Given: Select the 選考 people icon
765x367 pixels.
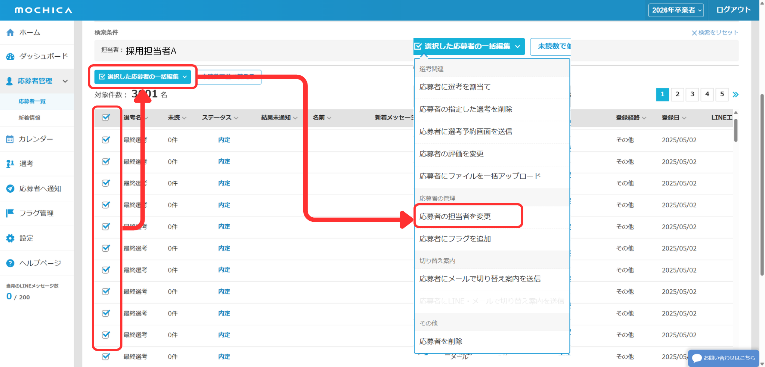Looking at the screenshot, I should click(10, 164).
